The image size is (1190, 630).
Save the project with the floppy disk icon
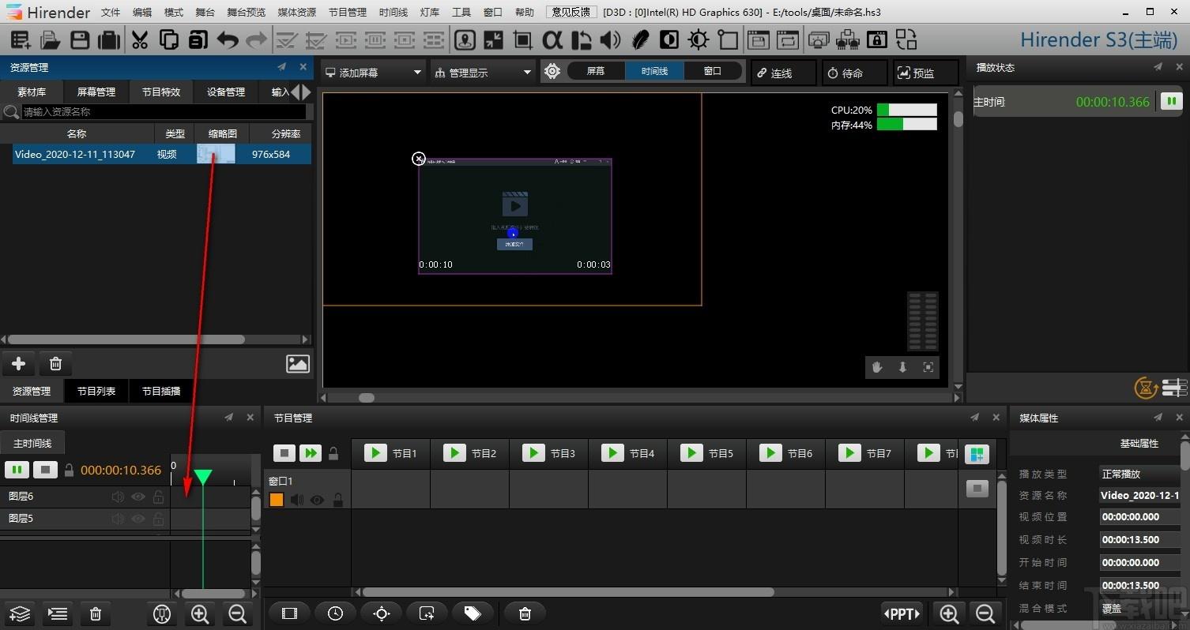80,39
